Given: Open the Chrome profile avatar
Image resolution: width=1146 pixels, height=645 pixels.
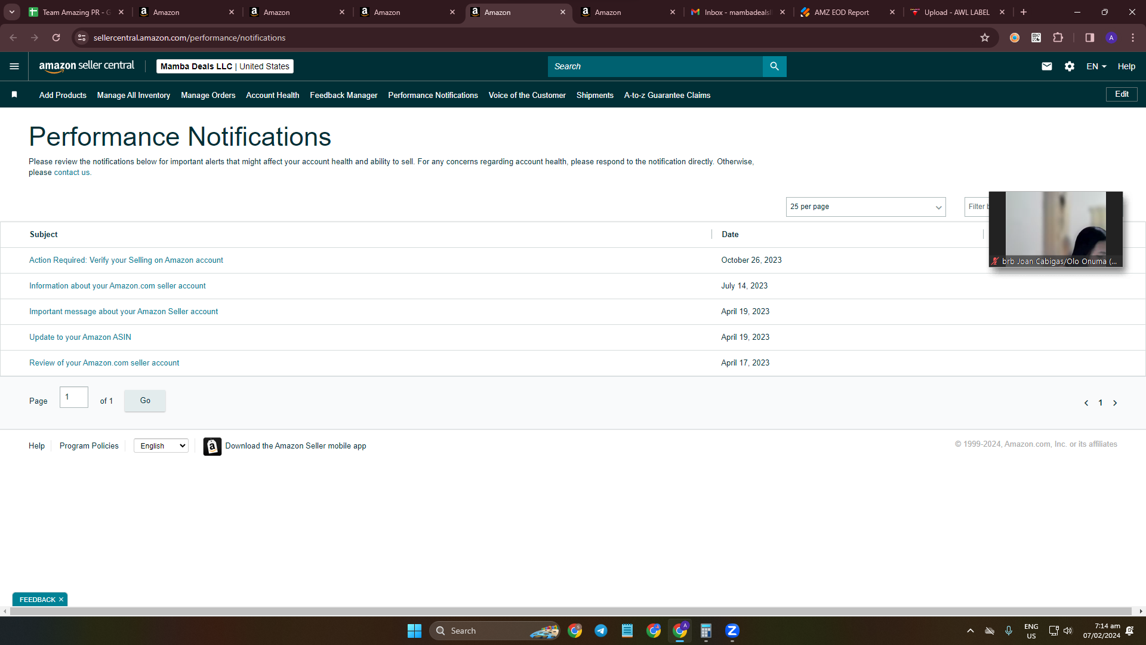Looking at the screenshot, I should point(1111,38).
